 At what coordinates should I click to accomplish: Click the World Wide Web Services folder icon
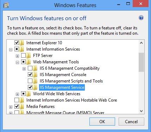29,94
